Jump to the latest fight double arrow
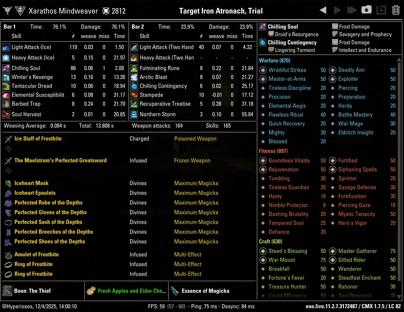The width and height of the screenshot is (404, 312). 352,10
